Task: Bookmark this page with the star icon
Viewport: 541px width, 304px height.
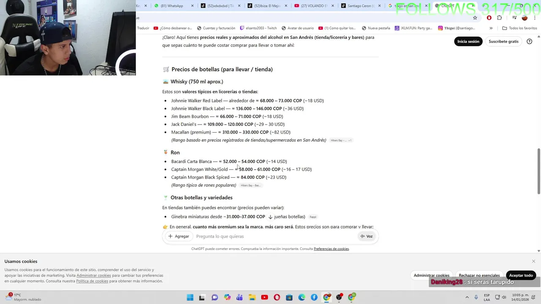Action: coord(475,18)
